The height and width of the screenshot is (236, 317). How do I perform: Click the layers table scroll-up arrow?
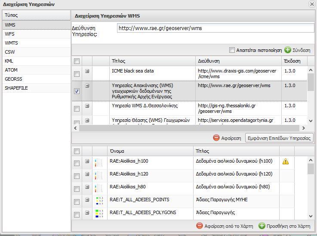tap(311, 160)
